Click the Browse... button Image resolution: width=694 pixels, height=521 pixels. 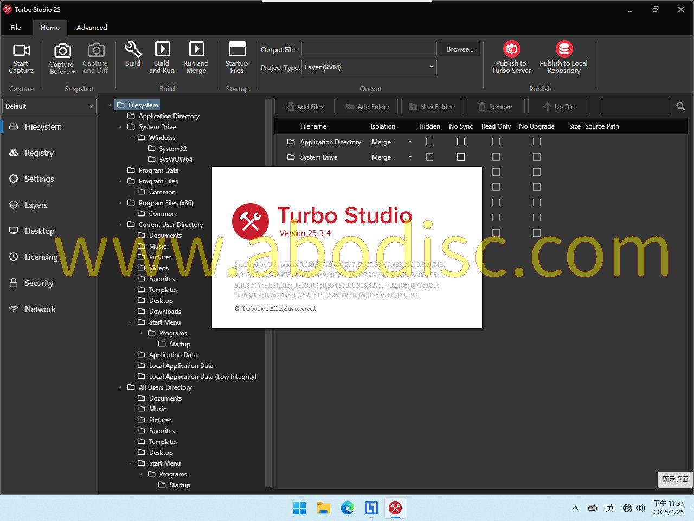pos(460,49)
